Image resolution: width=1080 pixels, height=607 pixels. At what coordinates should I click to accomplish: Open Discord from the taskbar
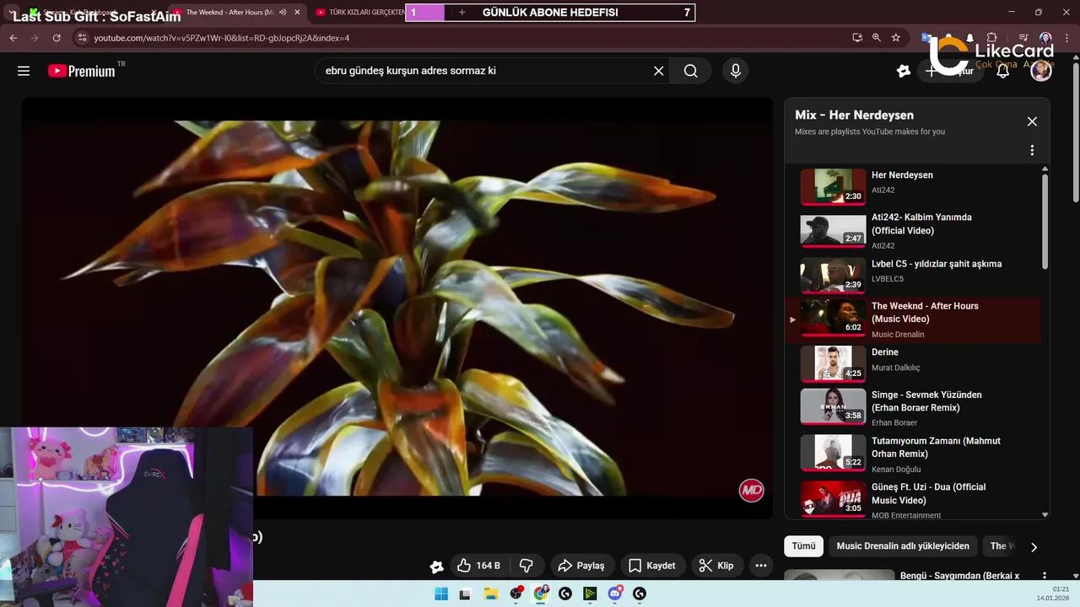coord(615,594)
